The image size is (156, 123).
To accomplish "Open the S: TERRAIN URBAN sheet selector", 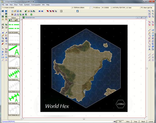I will [x=80, y=8].
